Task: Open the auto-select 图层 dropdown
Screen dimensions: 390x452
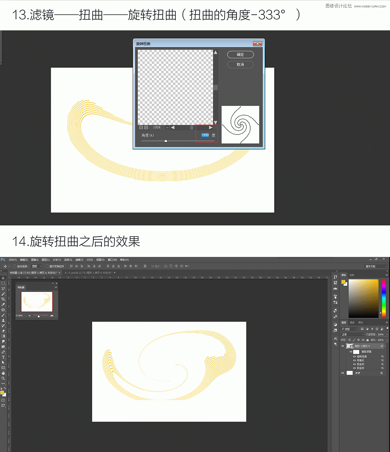Action: [x=36, y=266]
